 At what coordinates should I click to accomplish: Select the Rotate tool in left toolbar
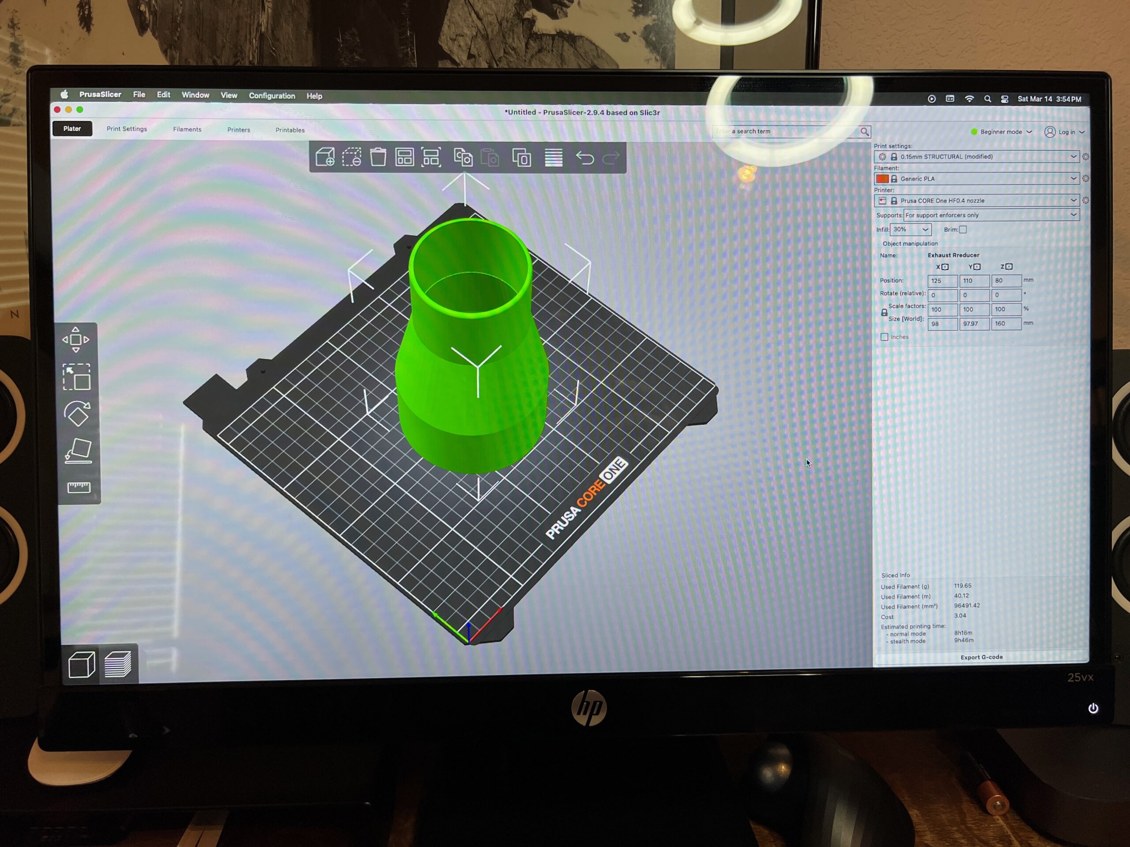pyautogui.click(x=77, y=413)
